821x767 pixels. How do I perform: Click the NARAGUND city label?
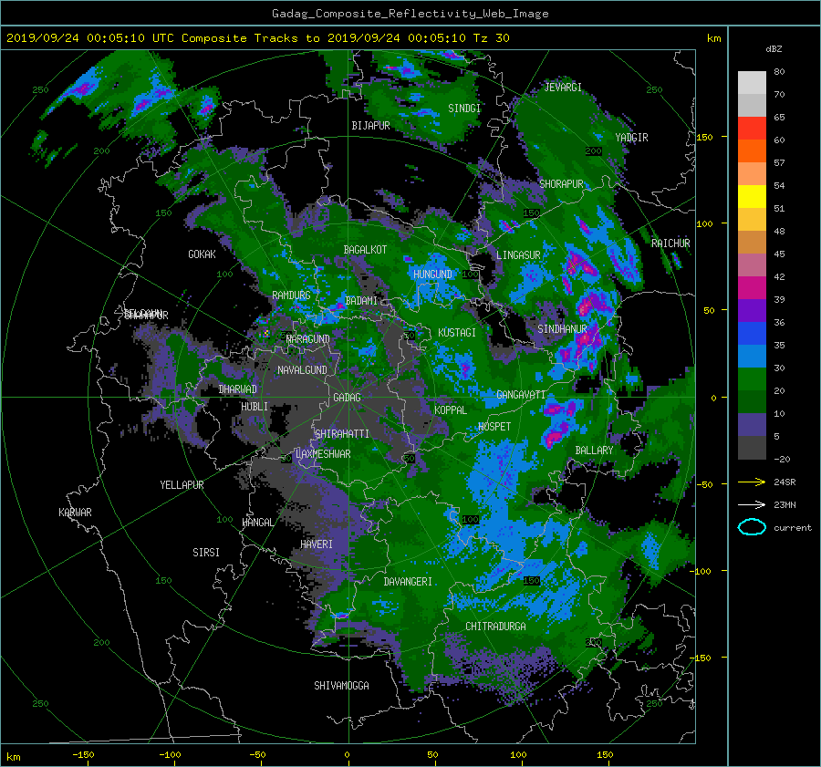click(308, 338)
